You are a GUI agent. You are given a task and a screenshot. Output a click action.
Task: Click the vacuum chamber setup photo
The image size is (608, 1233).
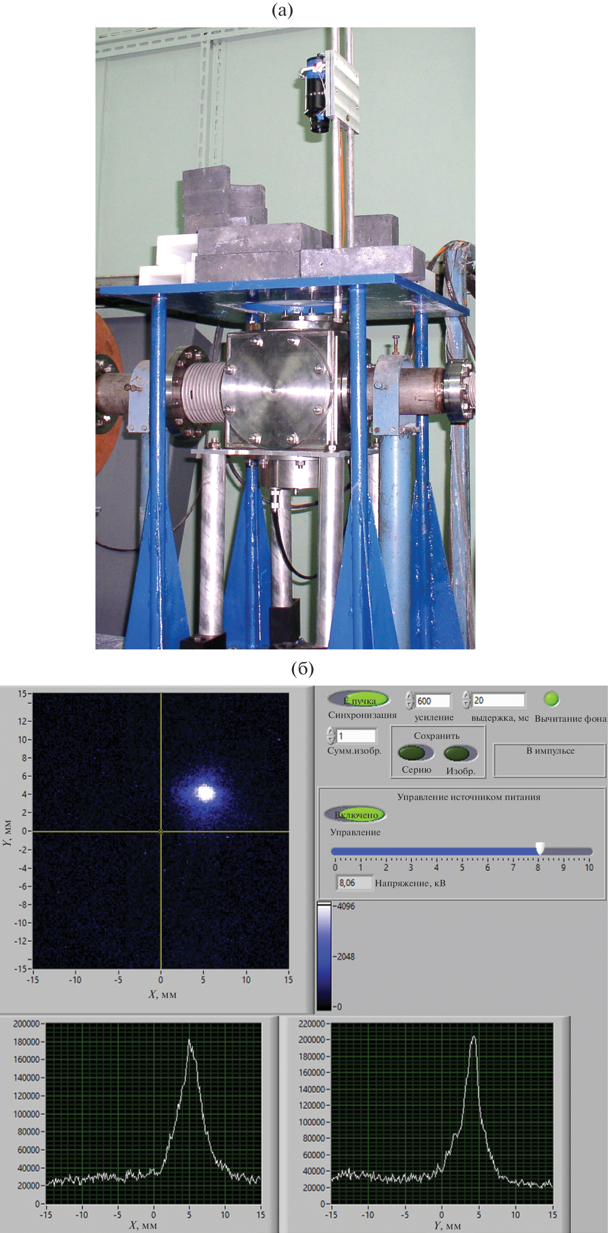click(x=285, y=338)
